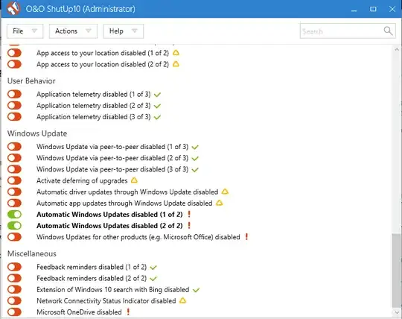
Task: Toggle Application telemetry disabled (1 of 3)
Action: tap(14, 94)
